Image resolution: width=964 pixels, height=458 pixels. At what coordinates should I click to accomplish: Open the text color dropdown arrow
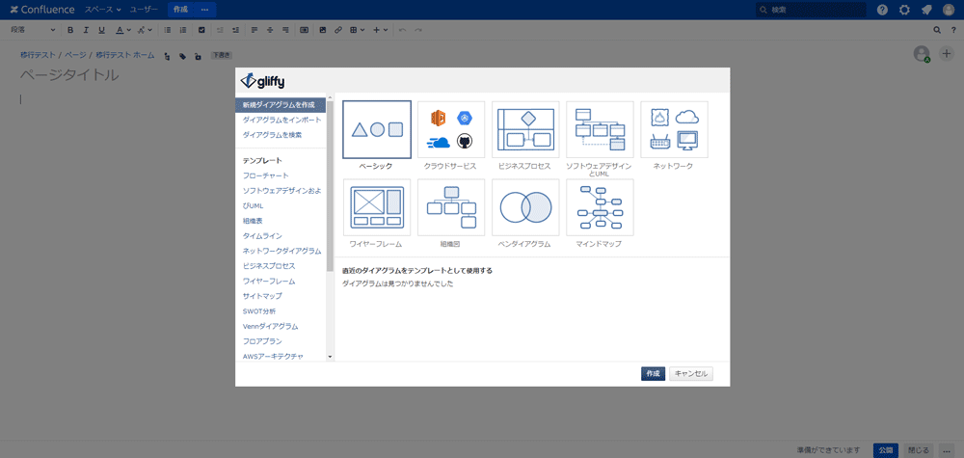coord(129,30)
